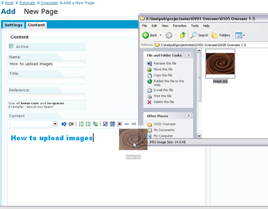
Task: Select the Content tab
Action: pyautogui.click(x=36, y=25)
